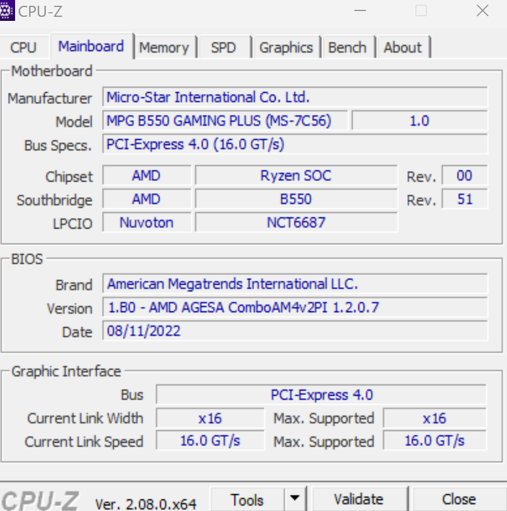The image size is (507, 511).
Task: Select the Mainboard tab
Action: tap(91, 46)
